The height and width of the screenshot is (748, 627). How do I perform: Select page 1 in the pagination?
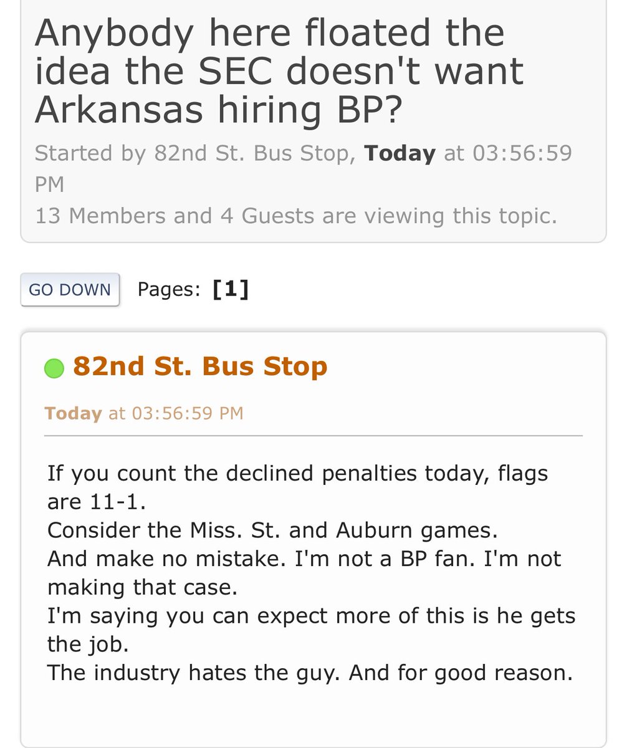click(231, 289)
